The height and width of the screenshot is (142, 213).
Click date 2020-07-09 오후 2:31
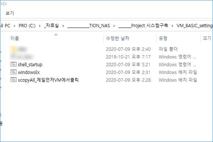click(x=128, y=72)
